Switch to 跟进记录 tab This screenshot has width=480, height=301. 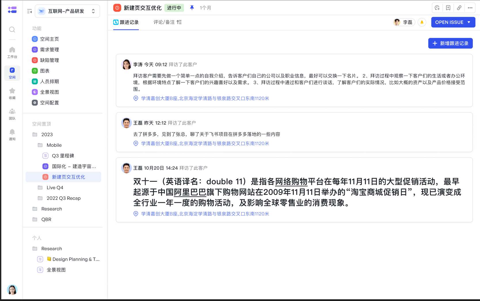pos(126,22)
